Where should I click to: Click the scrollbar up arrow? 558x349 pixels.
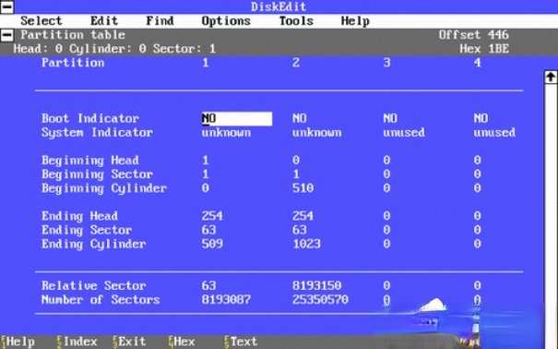551,77
